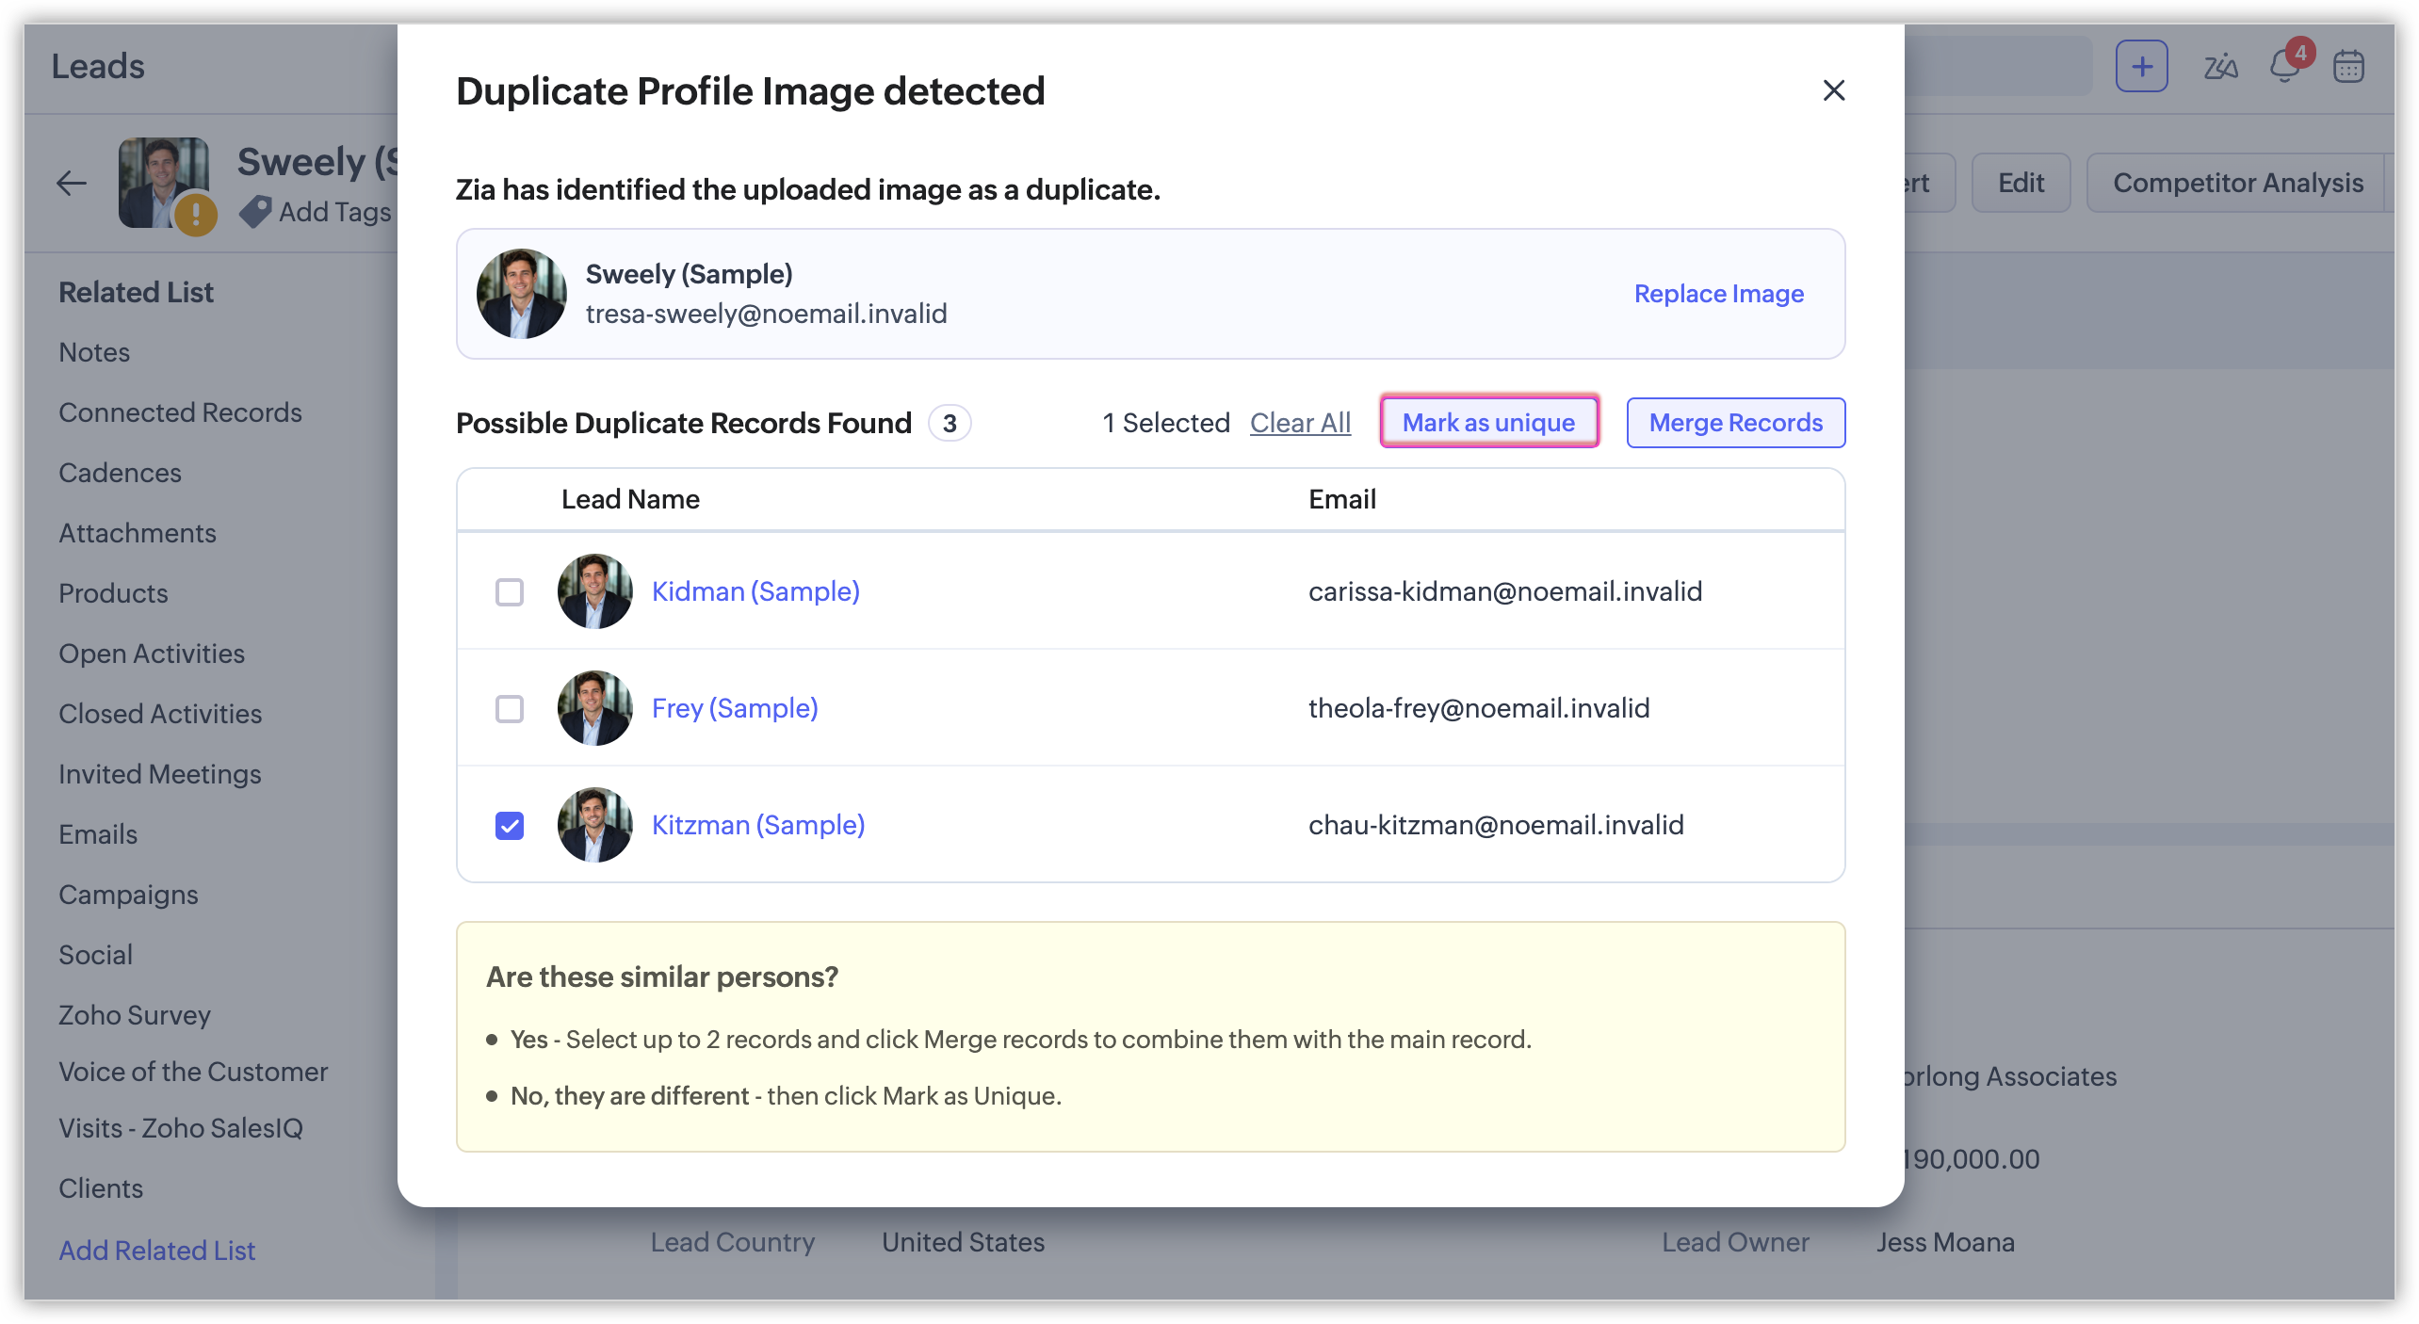The height and width of the screenshot is (1324, 2419).
Task: Uncheck the Kitzman (Sample) checkbox
Action: point(510,826)
